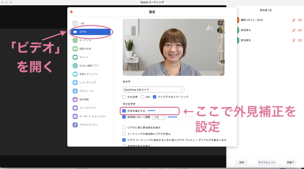
Task: Open the フィードバック icon
Action: coord(75,108)
